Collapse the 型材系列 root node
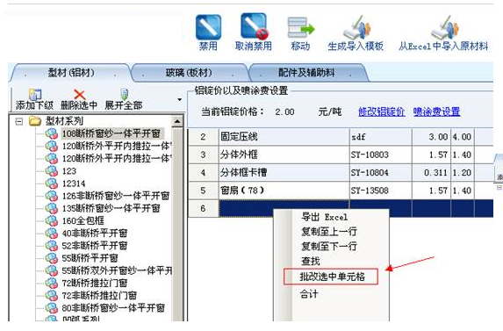 pyautogui.click(x=19, y=121)
